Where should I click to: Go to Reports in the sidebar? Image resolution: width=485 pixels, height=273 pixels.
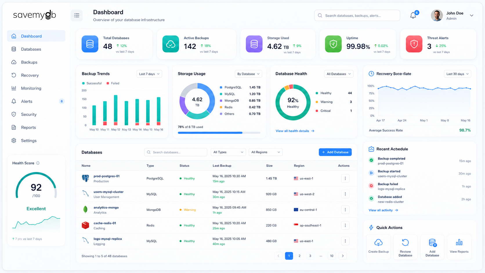(x=36, y=127)
